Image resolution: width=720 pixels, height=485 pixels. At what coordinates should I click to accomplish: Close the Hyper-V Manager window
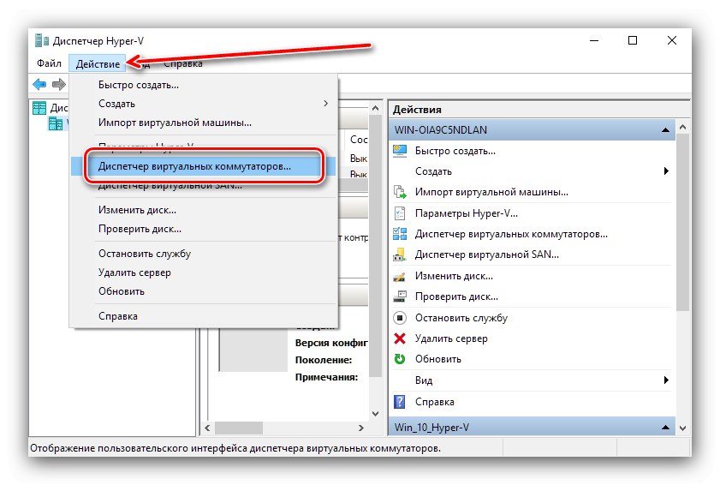tap(672, 40)
